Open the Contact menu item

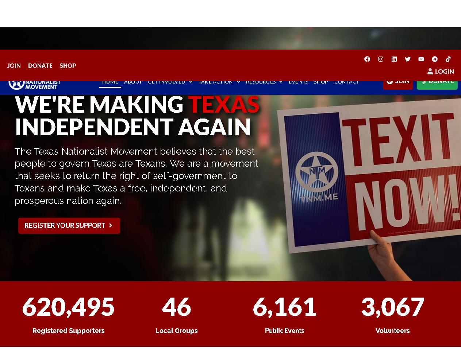coord(346,82)
